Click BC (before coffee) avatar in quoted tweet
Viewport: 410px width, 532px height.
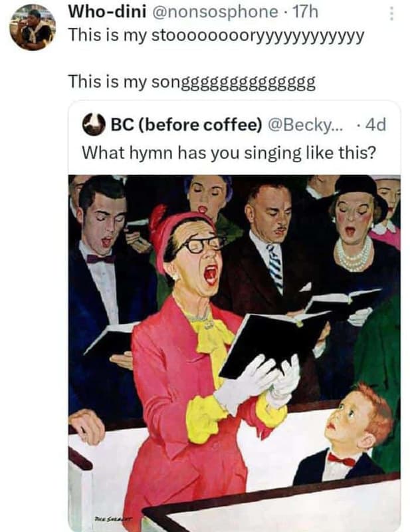click(x=93, y=124)
